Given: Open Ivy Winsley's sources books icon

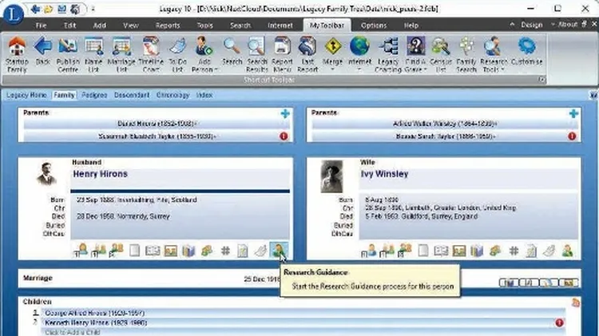Looking at the screenshot, I should click(x=477, y=251).
